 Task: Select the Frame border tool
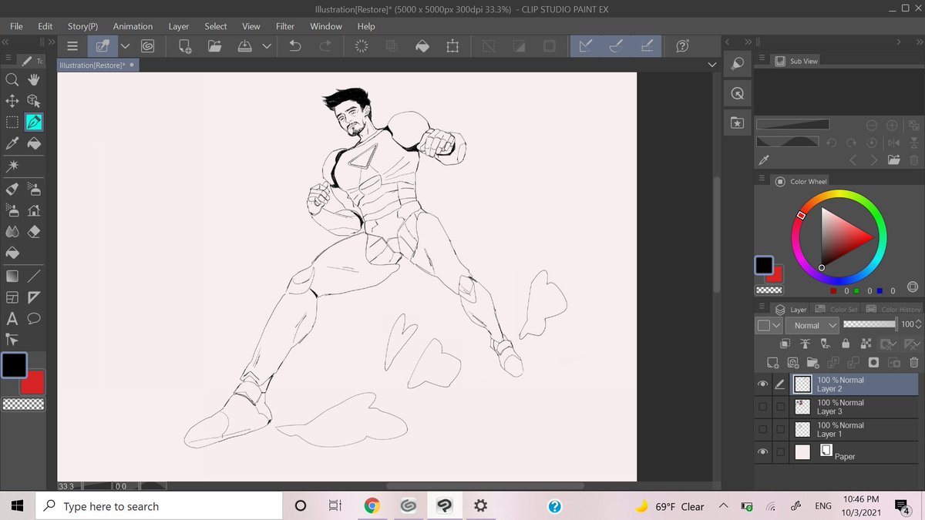pos(12,297)
